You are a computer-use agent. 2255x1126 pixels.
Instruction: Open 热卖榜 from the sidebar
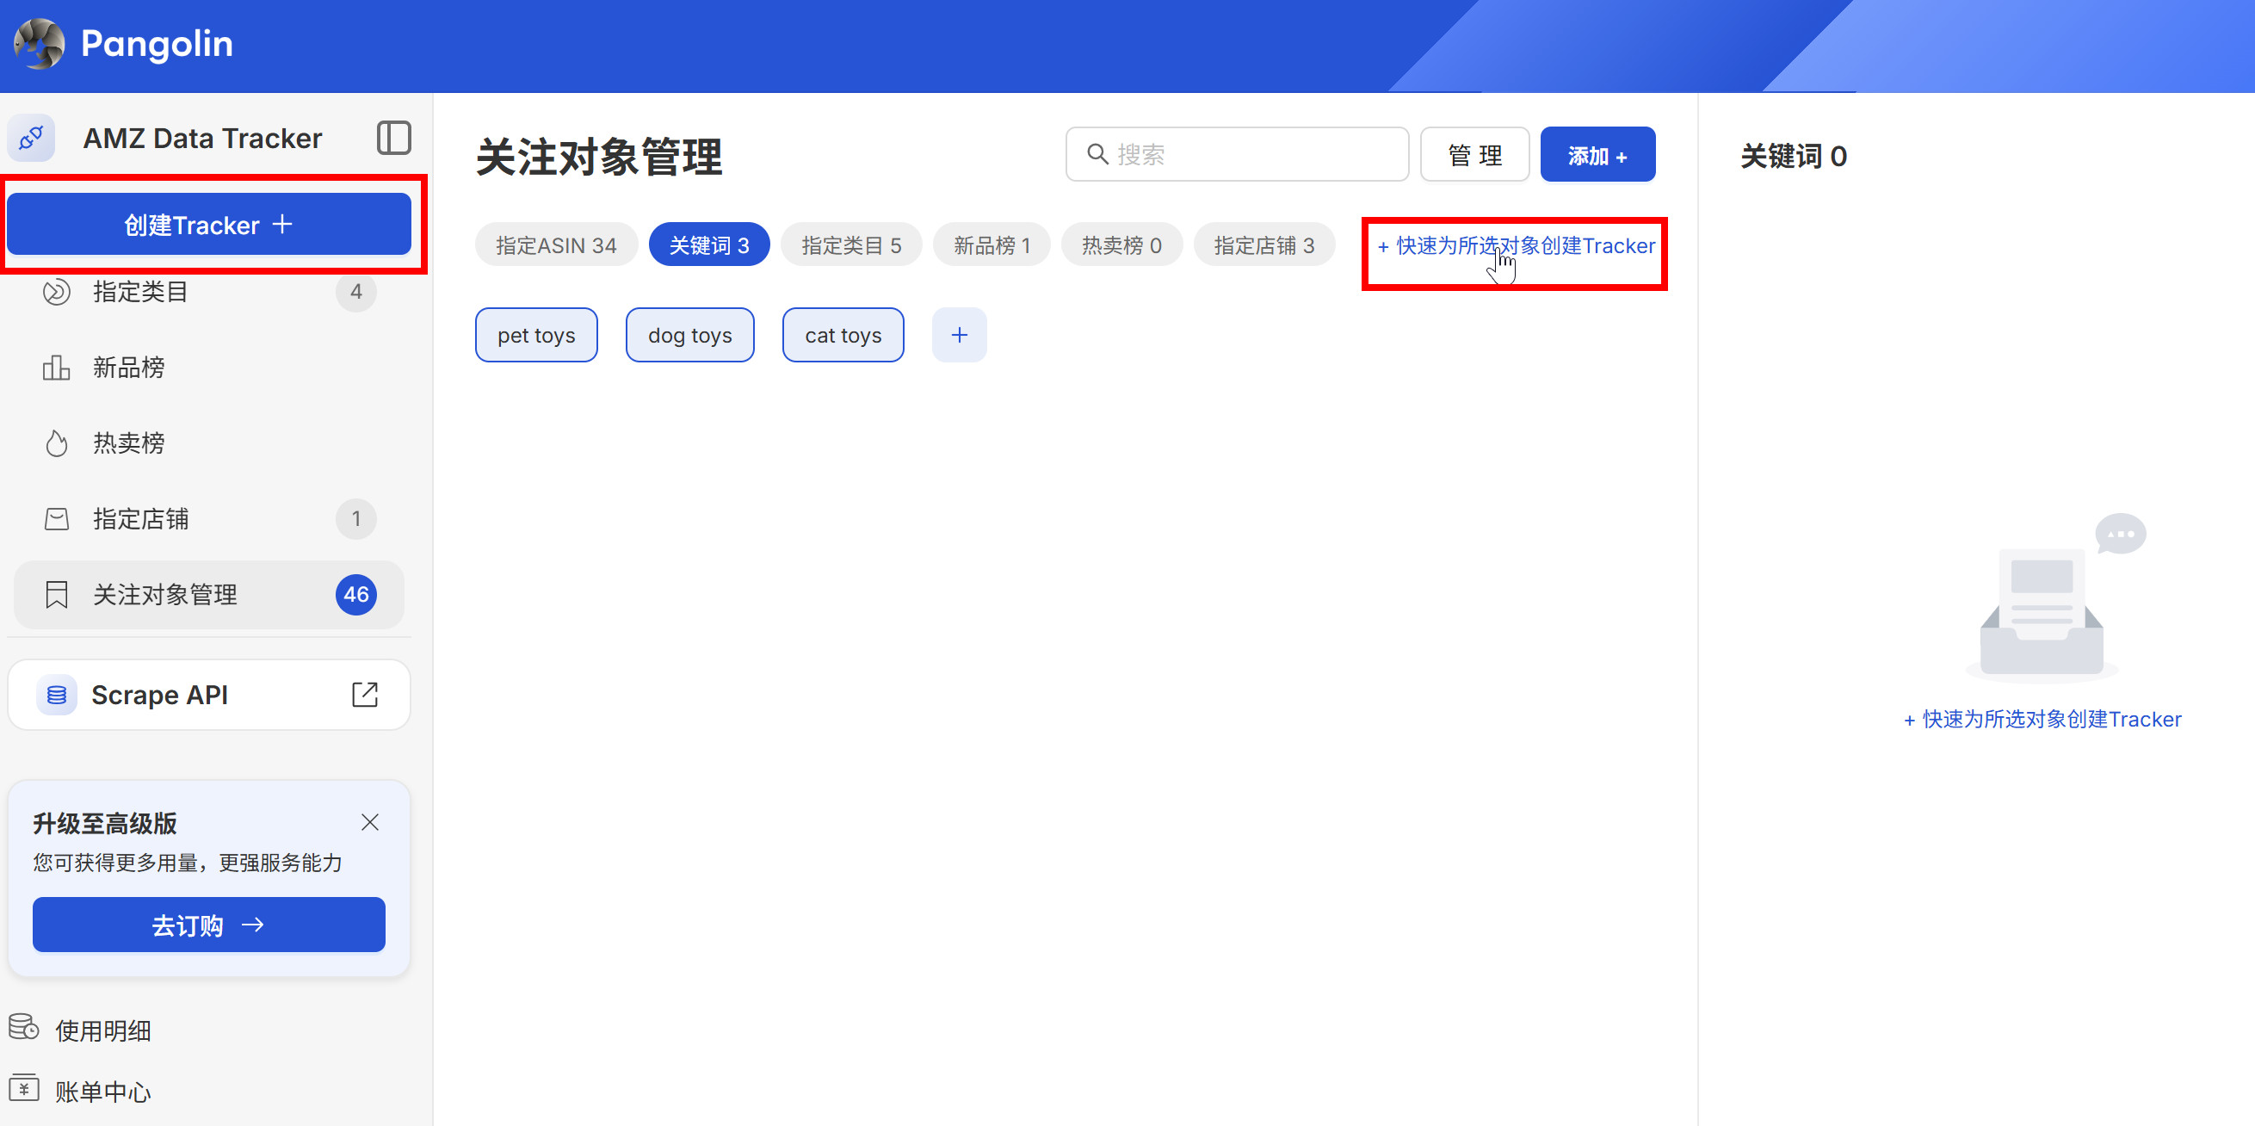(129, 443)
